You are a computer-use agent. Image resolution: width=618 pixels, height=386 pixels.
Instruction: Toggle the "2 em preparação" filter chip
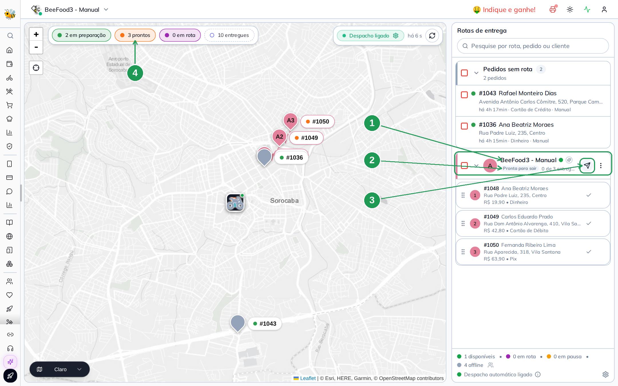[82, 35]
